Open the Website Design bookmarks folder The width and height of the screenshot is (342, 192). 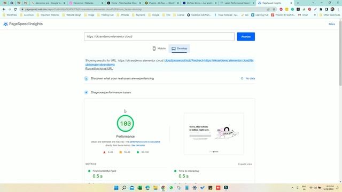[x=72, y=15]
